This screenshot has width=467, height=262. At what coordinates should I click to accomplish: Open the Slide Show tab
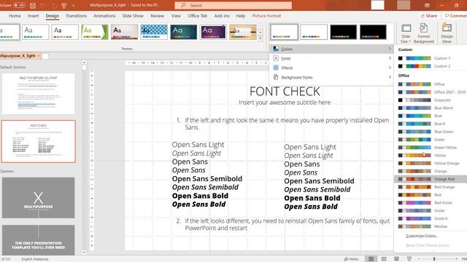coord(133,16)
